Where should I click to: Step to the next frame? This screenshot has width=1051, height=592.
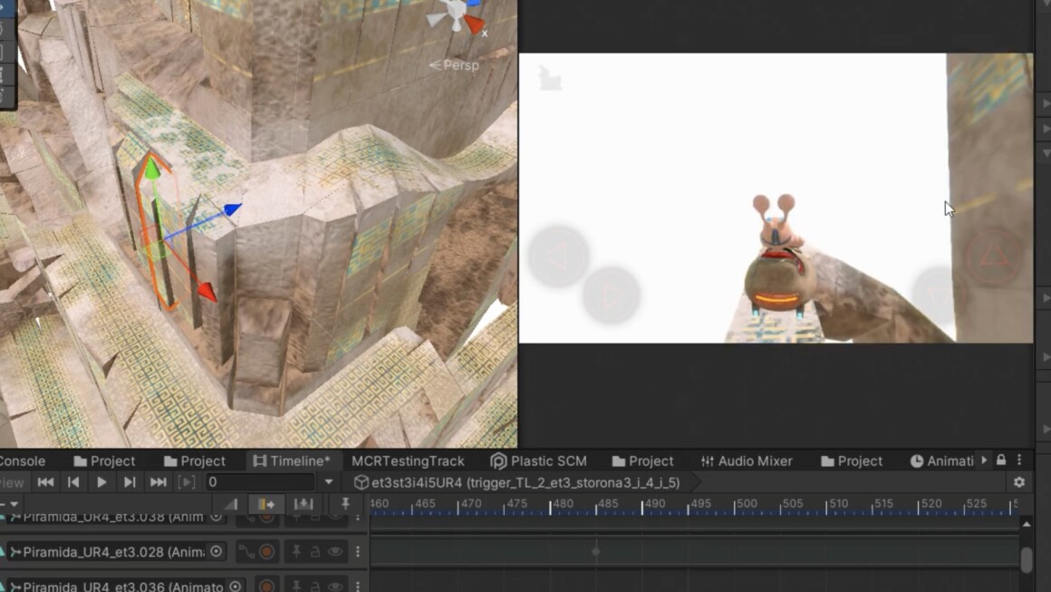130,482
